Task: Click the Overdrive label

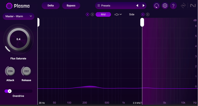Action: pyautogui.click(x=18, y=96)
